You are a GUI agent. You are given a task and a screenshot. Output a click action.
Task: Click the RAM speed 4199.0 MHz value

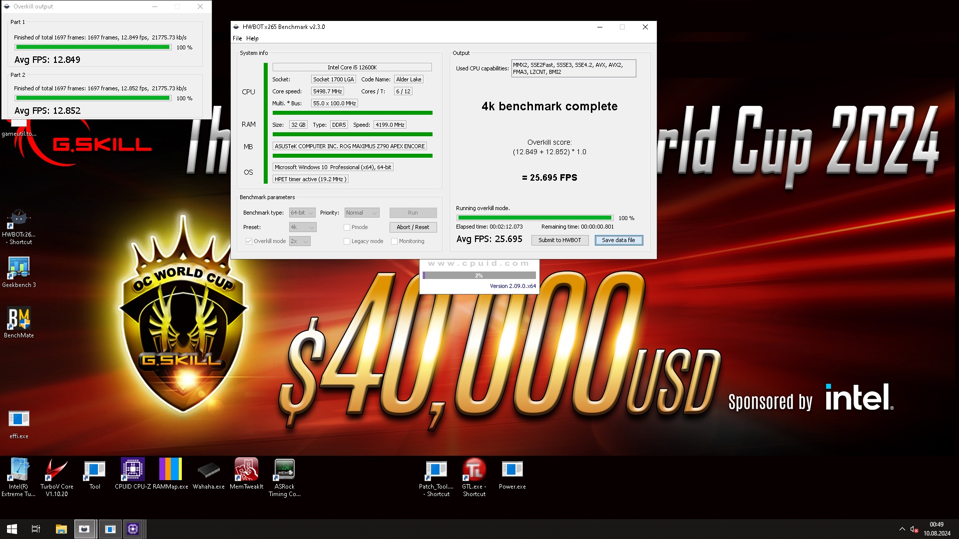390,125
